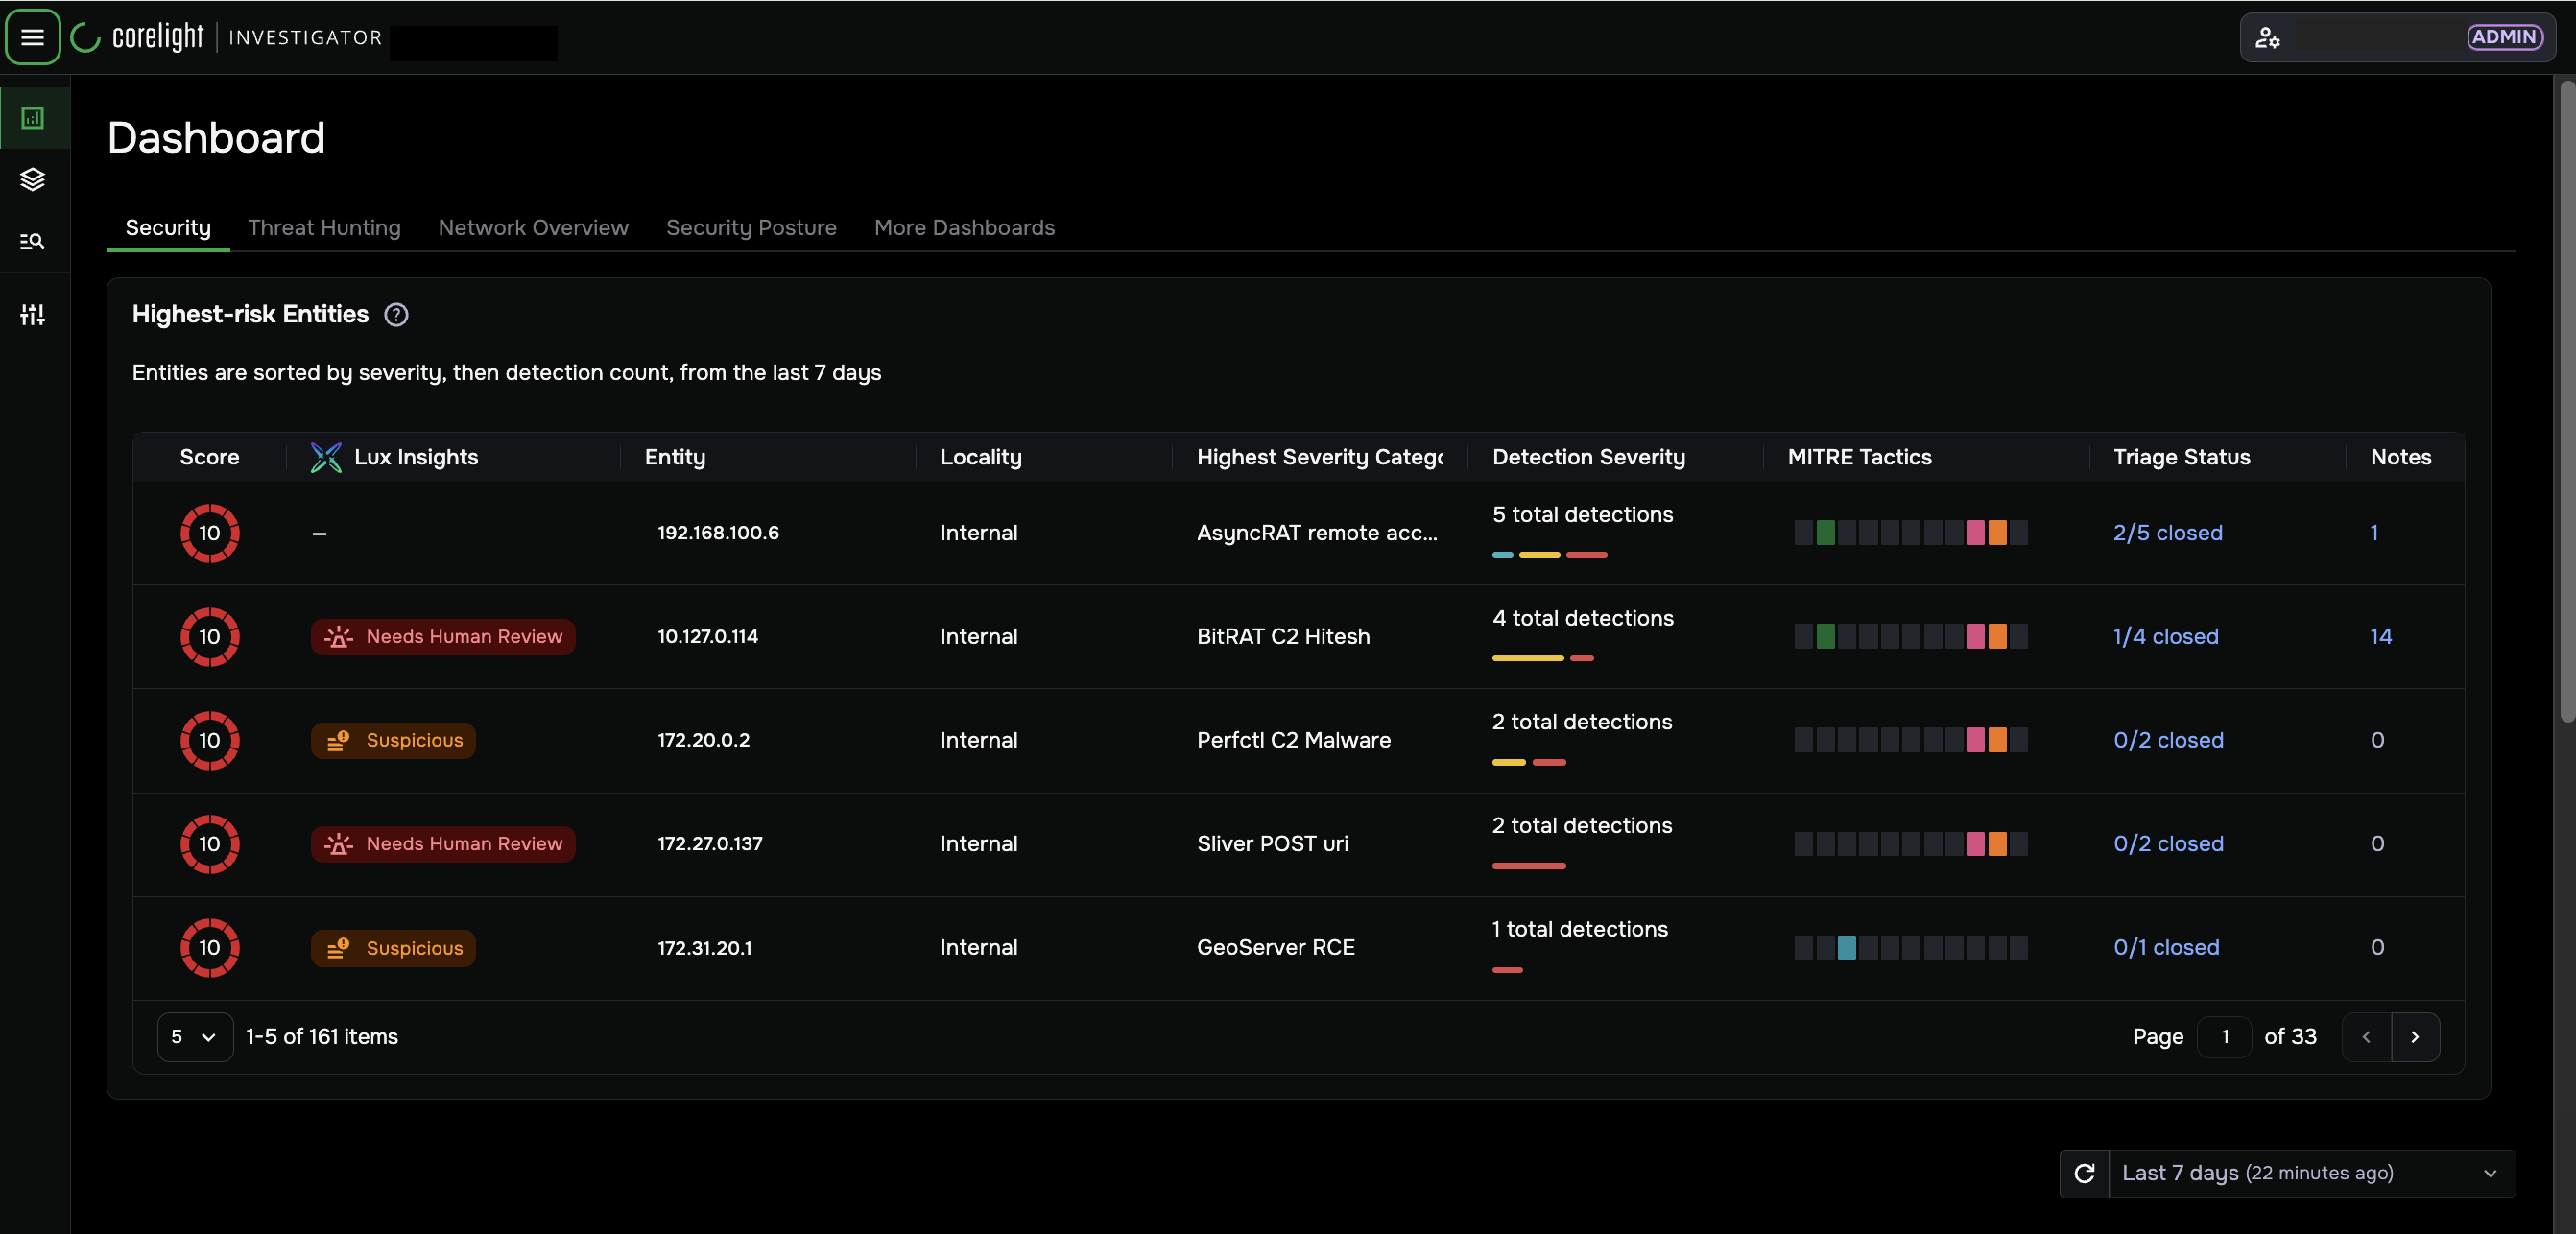This screenshot has width=2576, height=1234.
Task: Click the GeoServer RCE category
Action: (1275, 948)
